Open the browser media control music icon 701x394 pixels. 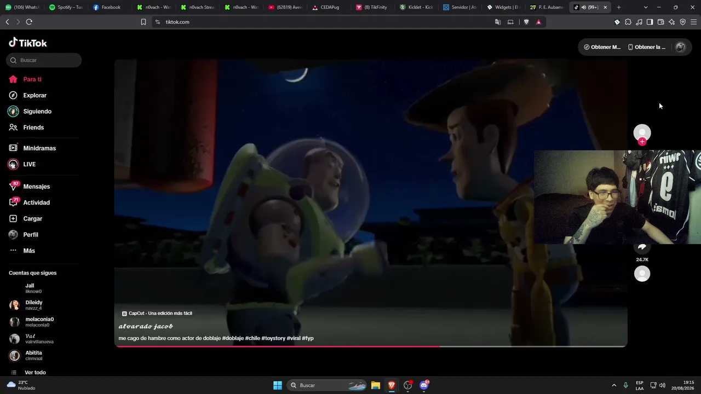639,22
